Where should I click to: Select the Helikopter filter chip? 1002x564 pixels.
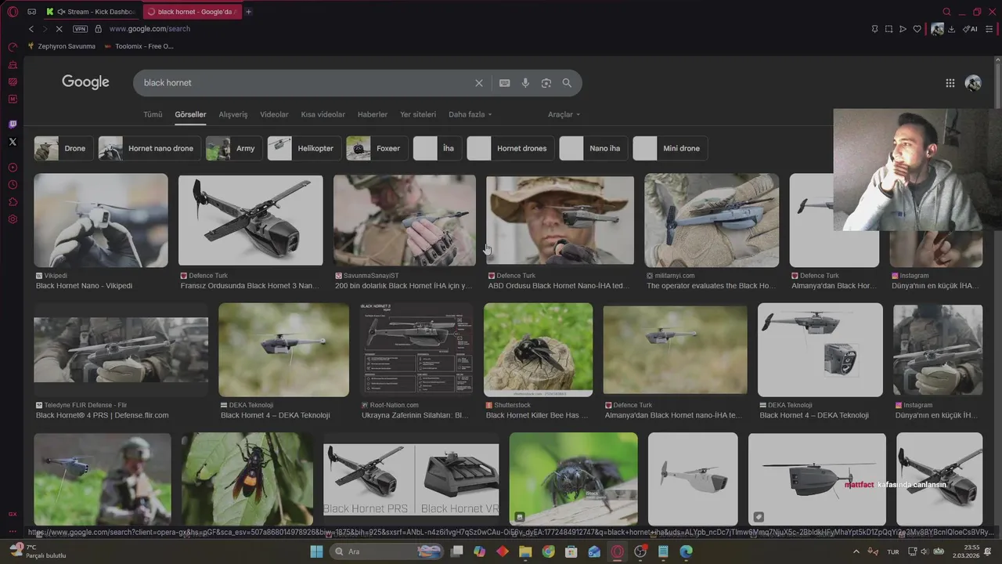304,148
